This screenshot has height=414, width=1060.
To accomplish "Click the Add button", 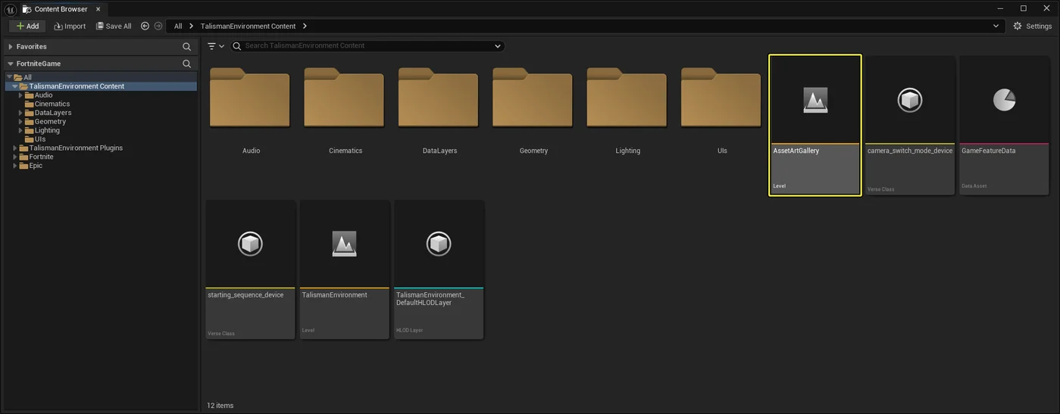I will (28, 26).
